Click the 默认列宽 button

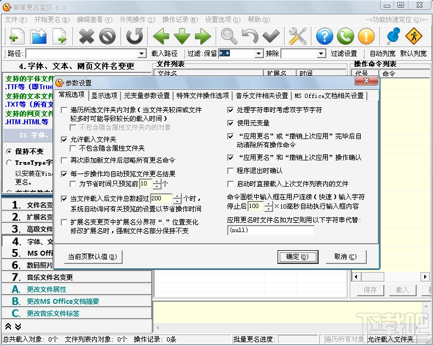click(413, 53)
